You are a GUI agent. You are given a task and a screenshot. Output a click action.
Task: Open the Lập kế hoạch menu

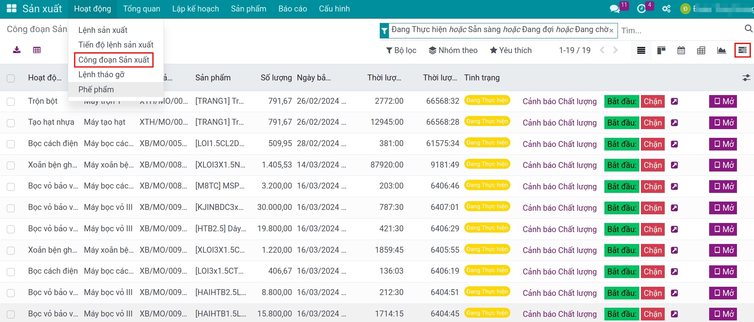[x=196, y=9]
